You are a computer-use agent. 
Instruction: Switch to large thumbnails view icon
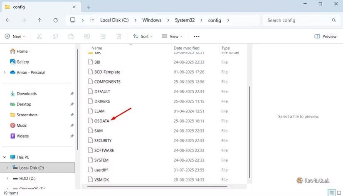(x=339, y=193)
